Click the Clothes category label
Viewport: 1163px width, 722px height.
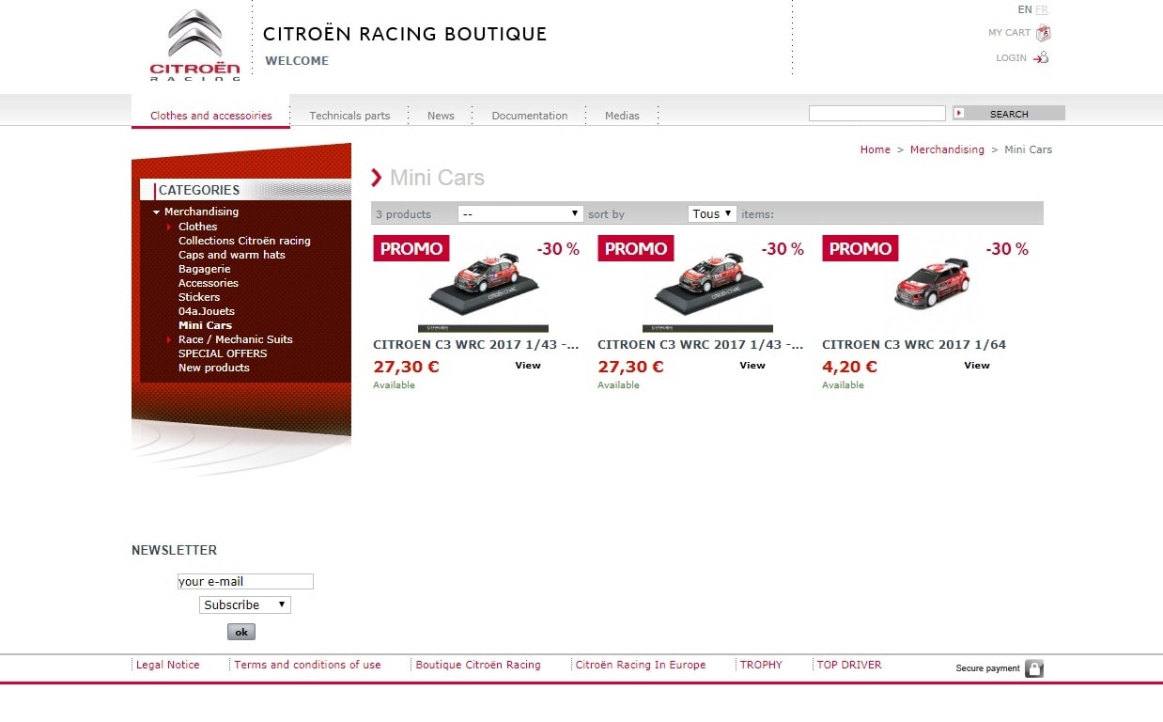[197, 227]
